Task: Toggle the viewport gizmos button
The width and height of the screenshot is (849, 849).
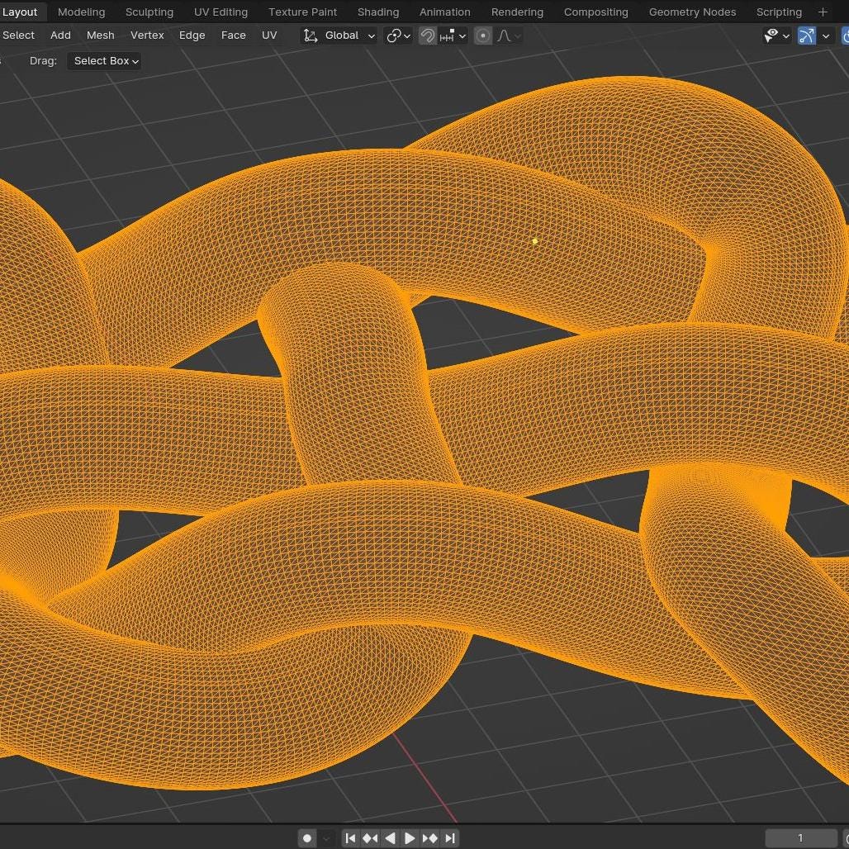Action: tap(807, 36)
